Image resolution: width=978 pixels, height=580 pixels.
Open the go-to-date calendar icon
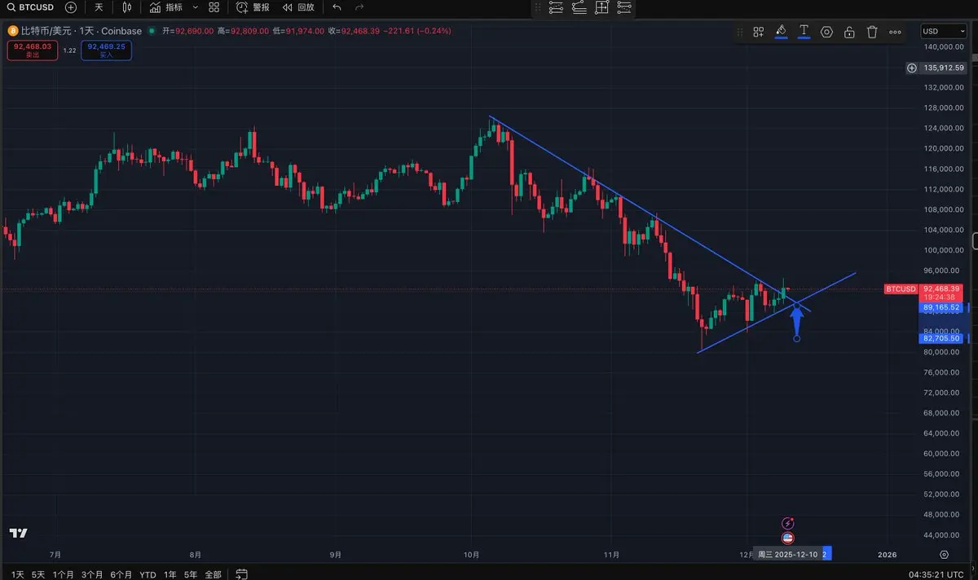pos(242,573)
